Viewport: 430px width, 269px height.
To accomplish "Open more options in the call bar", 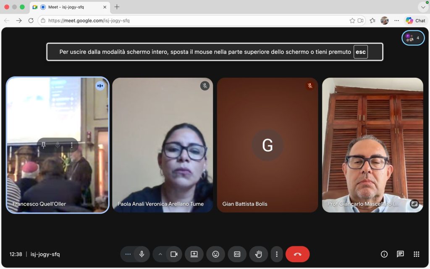I will coord(276,254).
